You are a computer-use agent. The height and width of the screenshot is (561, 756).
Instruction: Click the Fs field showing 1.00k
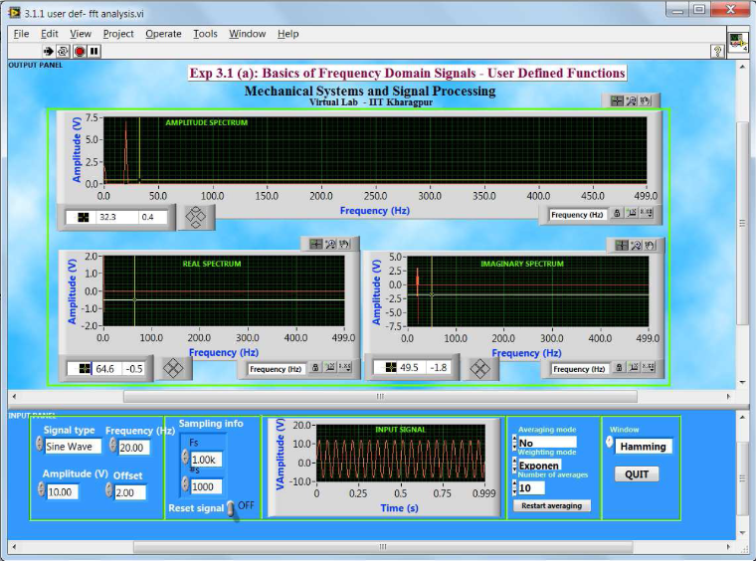point(207,460)
